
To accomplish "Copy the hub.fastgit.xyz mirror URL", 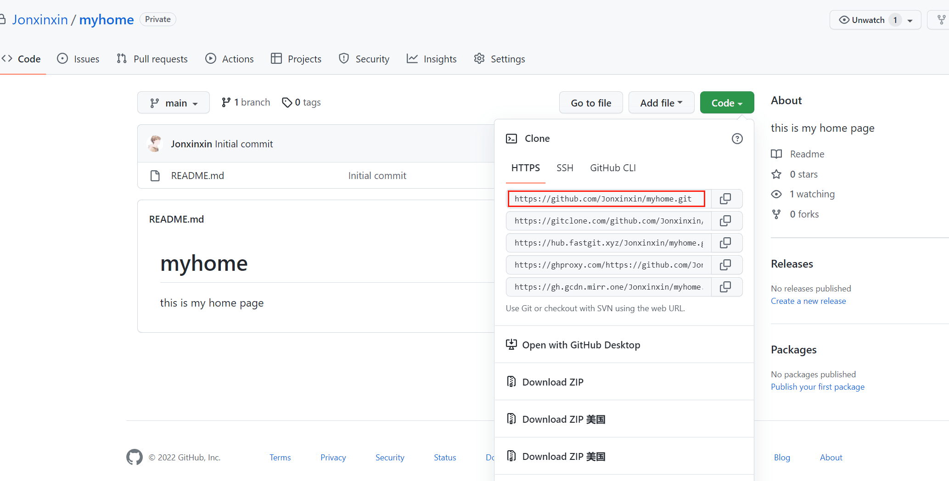I will [x=725, y=243].
